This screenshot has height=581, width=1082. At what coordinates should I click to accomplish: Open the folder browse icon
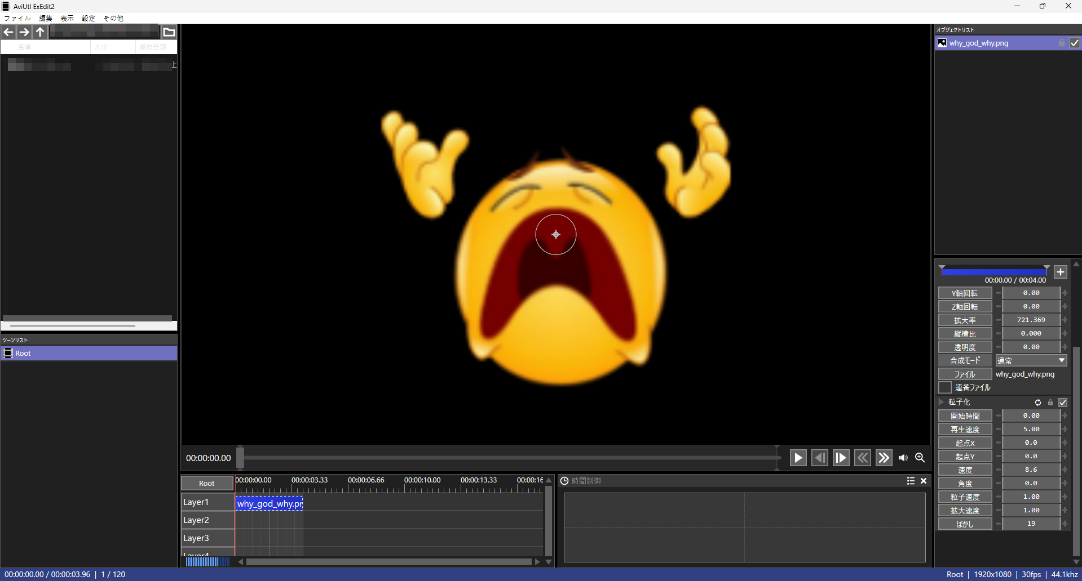coord(169,32)
